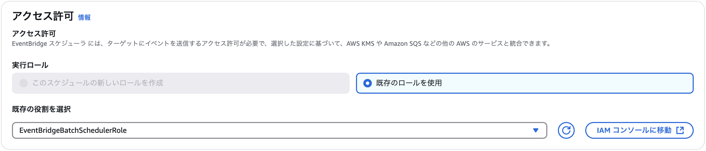The height and width of the screenshot is (151, 706).
Task: Click the refresh roles icon button
Action: coord(566,130)
